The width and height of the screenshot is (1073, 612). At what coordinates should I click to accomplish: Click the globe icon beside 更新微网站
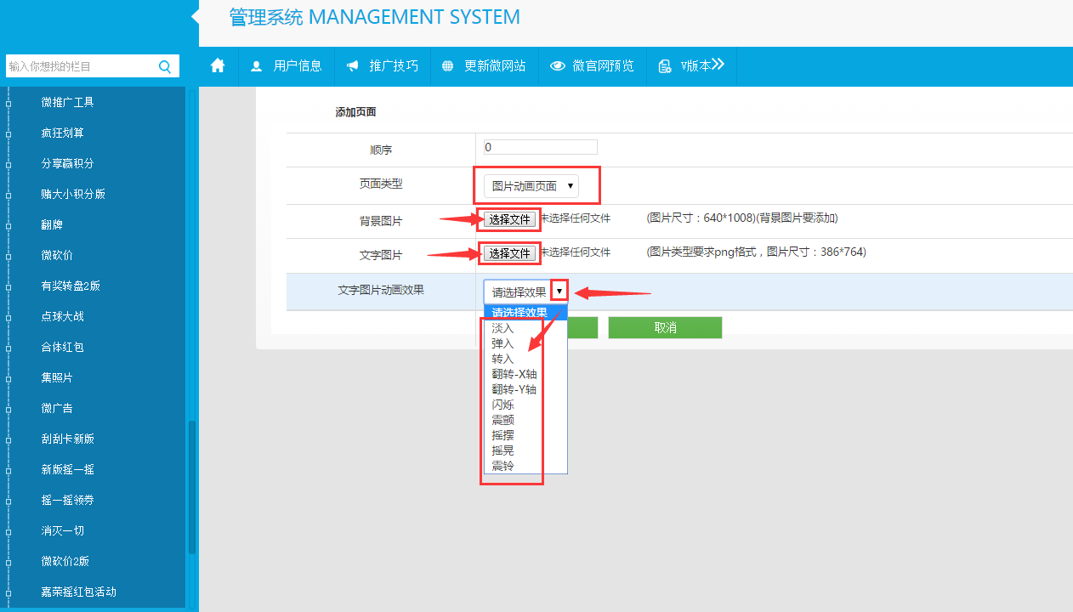point(447,66)
